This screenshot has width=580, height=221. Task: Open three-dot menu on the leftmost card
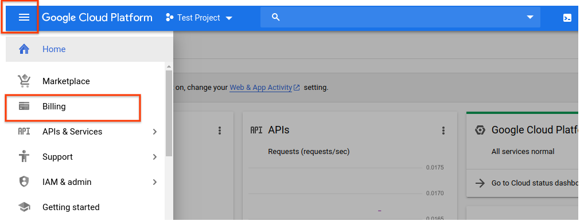(x=220, y=130)
